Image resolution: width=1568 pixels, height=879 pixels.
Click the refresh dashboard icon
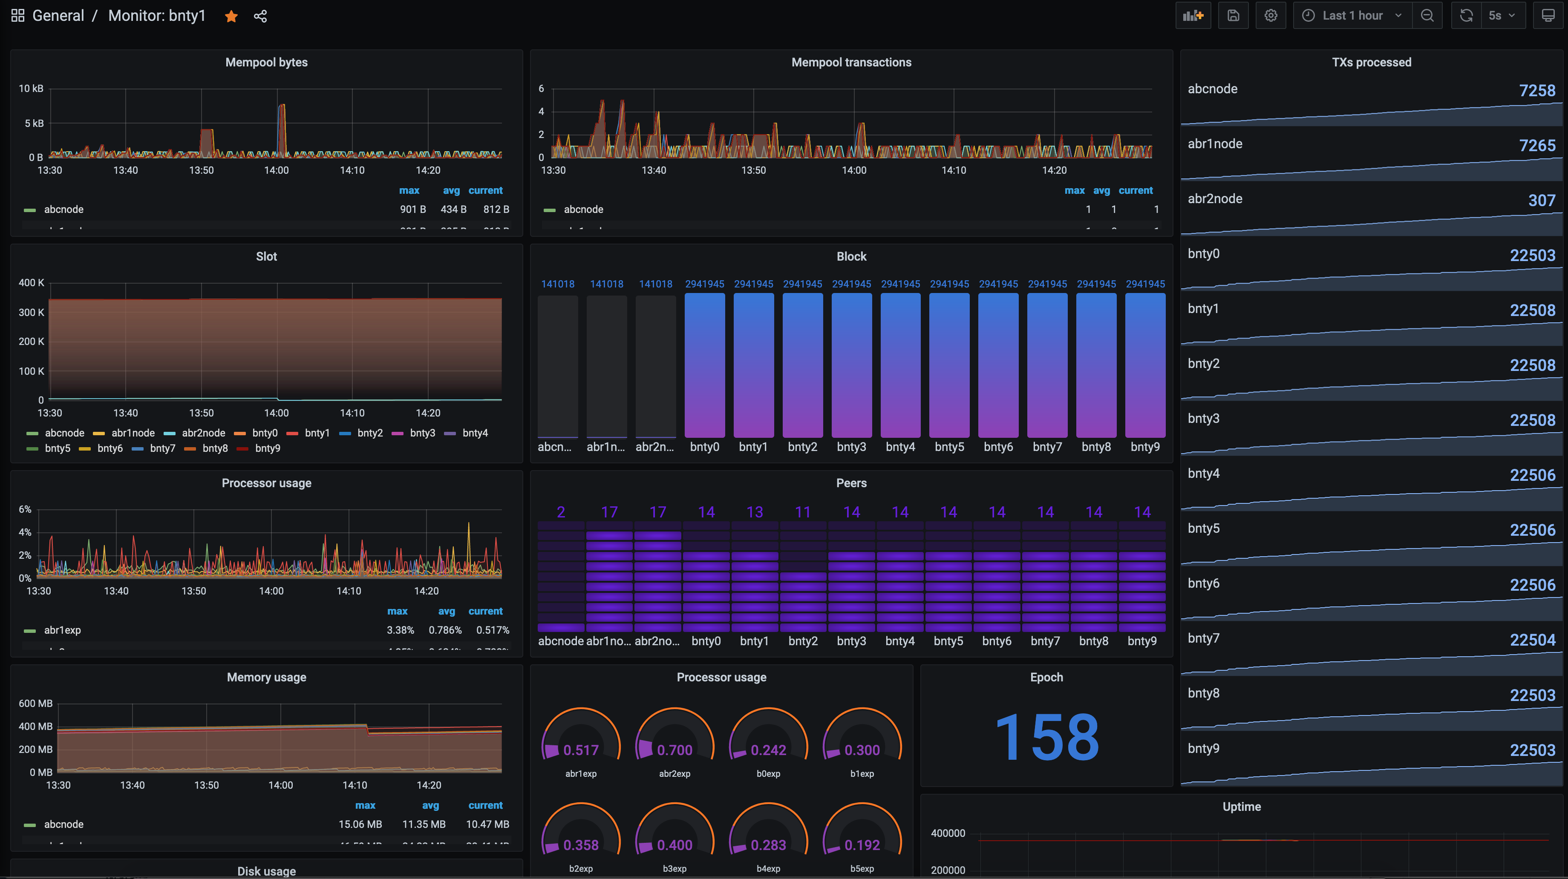click(x=1466, y=16)
